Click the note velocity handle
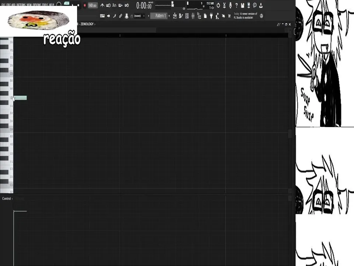The height and width of the screenshot is (266, 354). 14,211
